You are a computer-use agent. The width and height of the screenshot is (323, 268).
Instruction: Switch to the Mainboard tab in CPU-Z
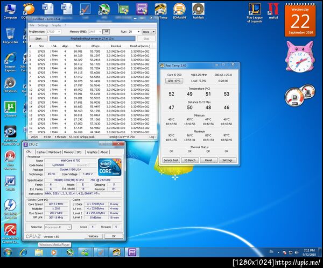(x=55, y=152)
